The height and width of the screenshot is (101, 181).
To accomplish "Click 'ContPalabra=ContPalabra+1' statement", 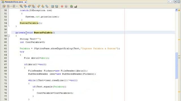I will (x=55, y=93).
